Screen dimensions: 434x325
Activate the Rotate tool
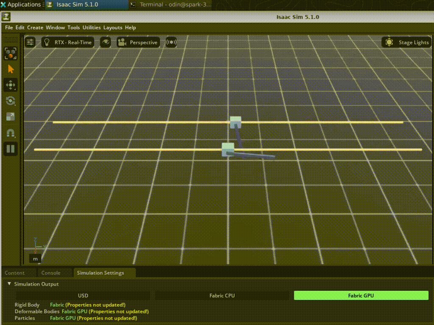tap(11, 101)
